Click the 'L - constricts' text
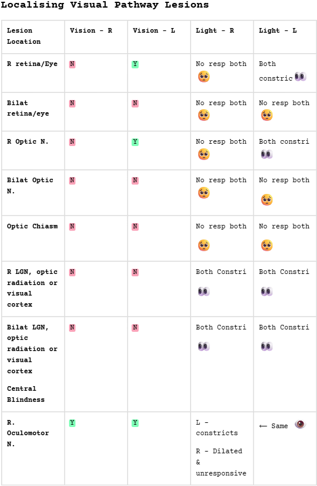 217,428
